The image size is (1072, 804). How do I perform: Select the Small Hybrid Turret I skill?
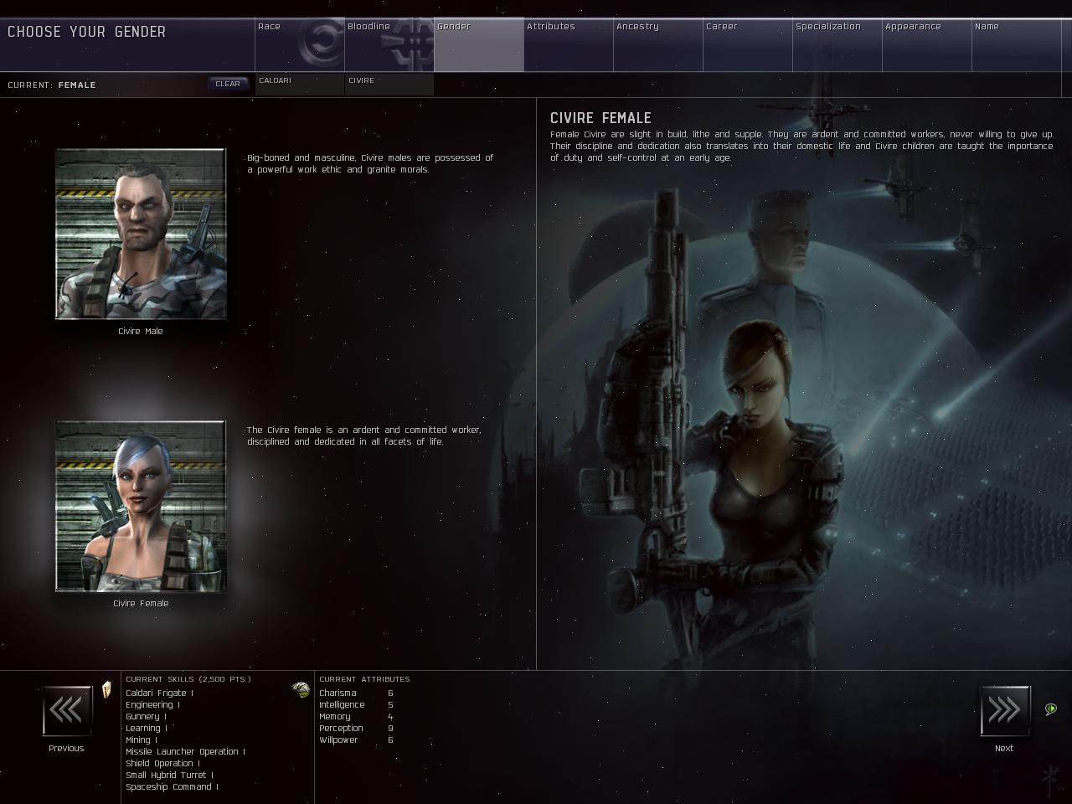[x=169, y=775]
